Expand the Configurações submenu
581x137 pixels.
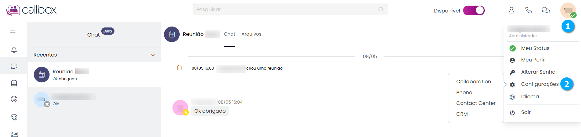pyautogui.click(x=539, y=84)
